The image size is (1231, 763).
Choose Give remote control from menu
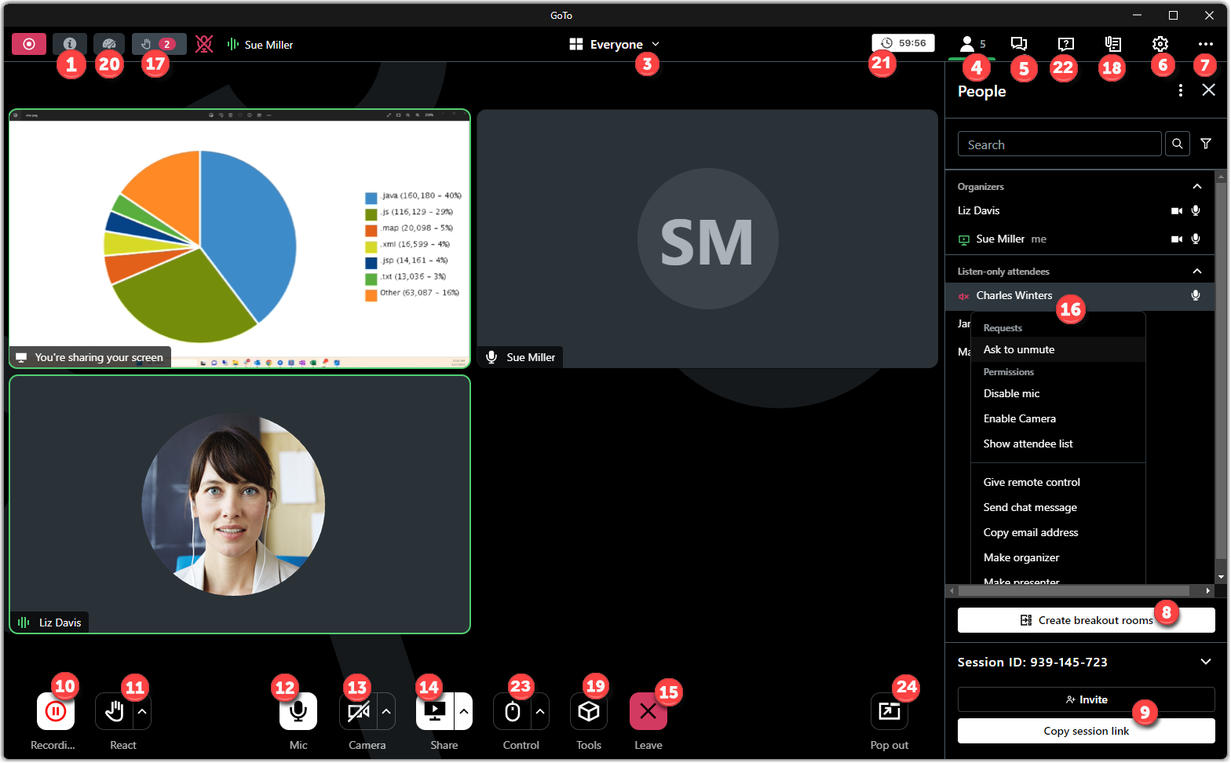1031,482
